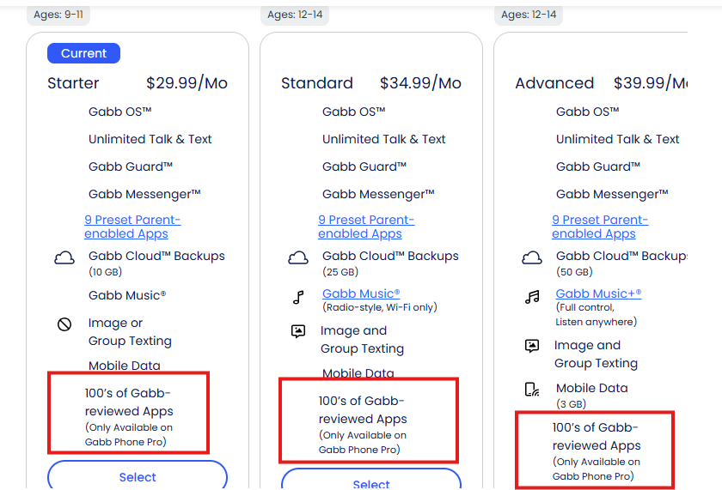722x490 pixels.
Task: Follow the Gabb Music+ link in Advanced
Action: pos(598,293)
